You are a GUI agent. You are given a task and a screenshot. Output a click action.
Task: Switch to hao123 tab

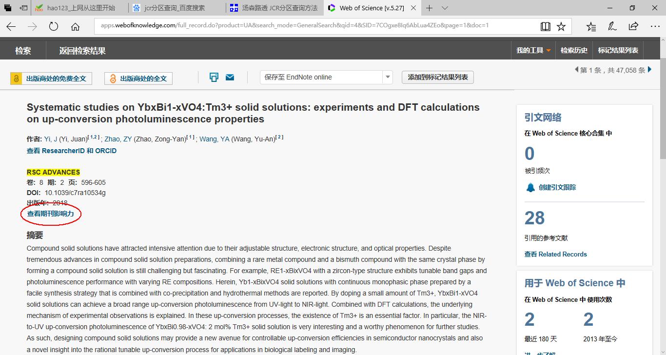80,8
